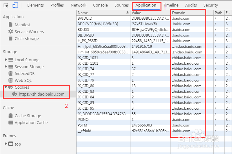
Task: Open the Network tab
Action: coord(78,5)
